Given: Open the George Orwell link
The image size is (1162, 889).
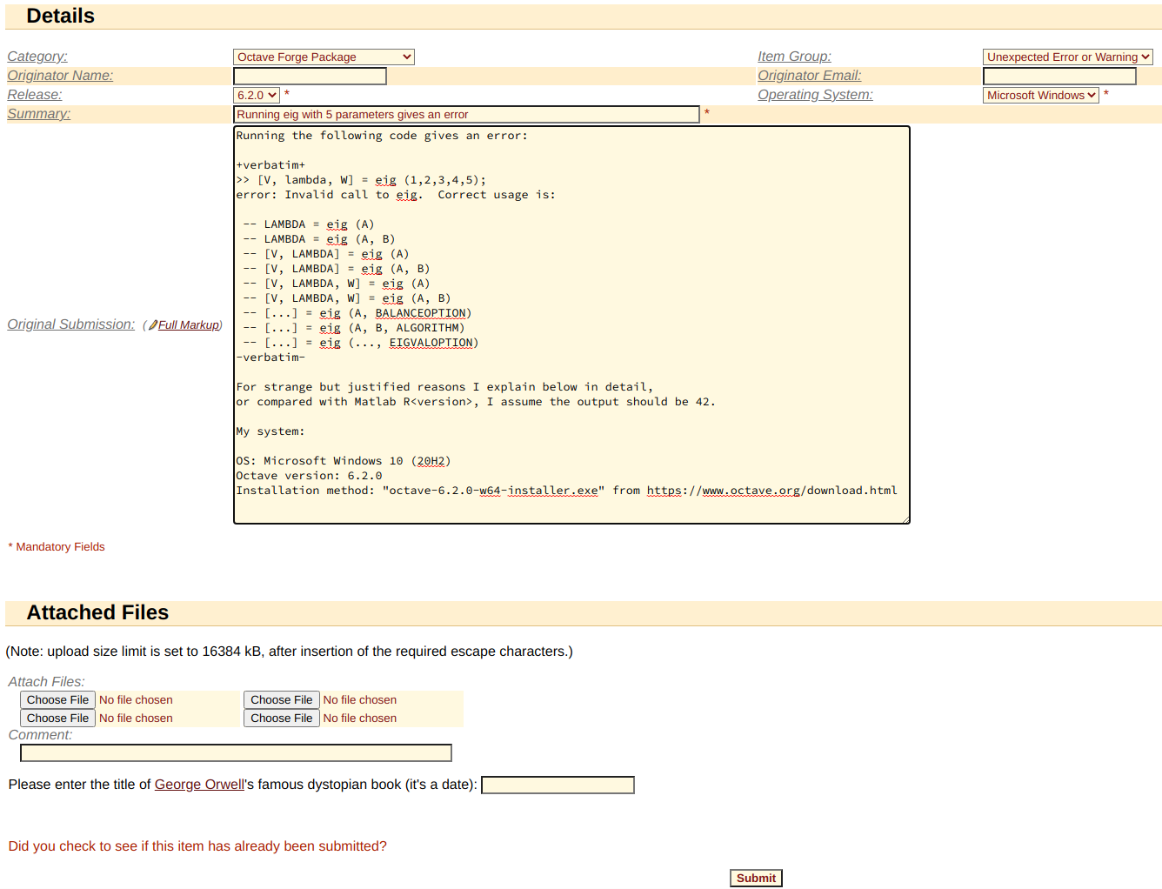Looking at the screenshot, I should pyautogui.click(x=199, y=785).
